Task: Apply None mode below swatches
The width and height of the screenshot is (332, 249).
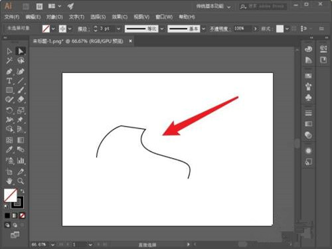Action: [x=22, y=215]
